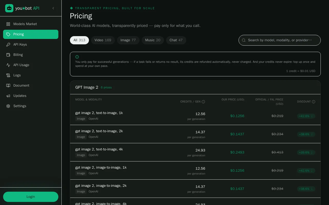The width and height of the screenshot is (329, 205).
Task: Click the Logs scroll icon
Action: [x=8, y=75]
